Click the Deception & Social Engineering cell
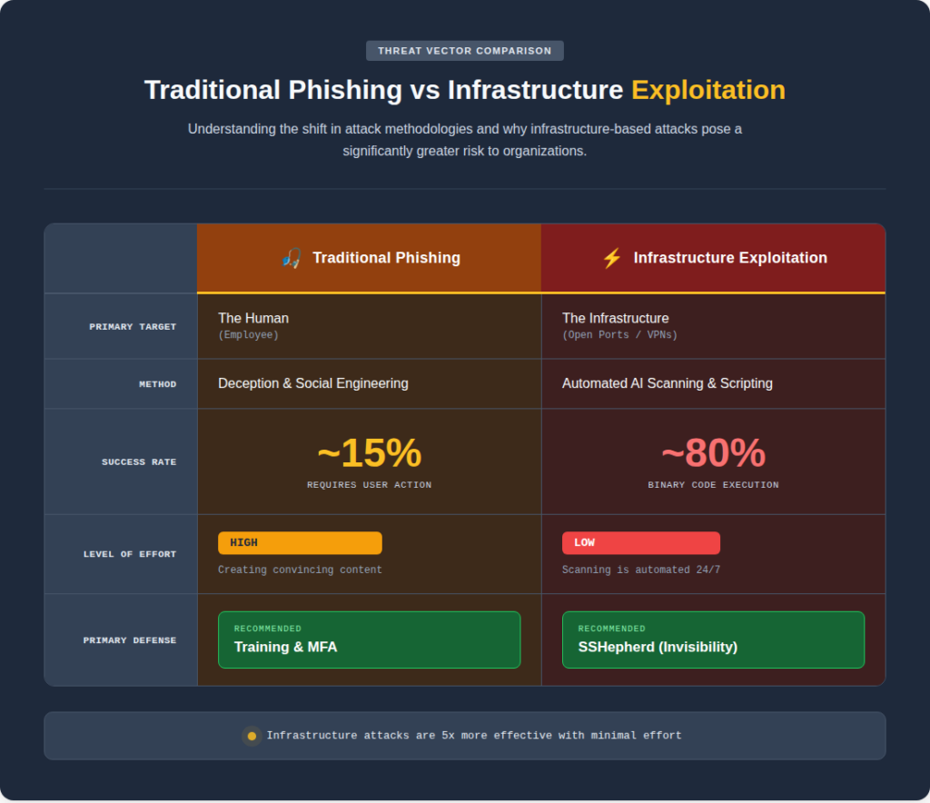Screen dimensions: 930x803 click(313, 383)
